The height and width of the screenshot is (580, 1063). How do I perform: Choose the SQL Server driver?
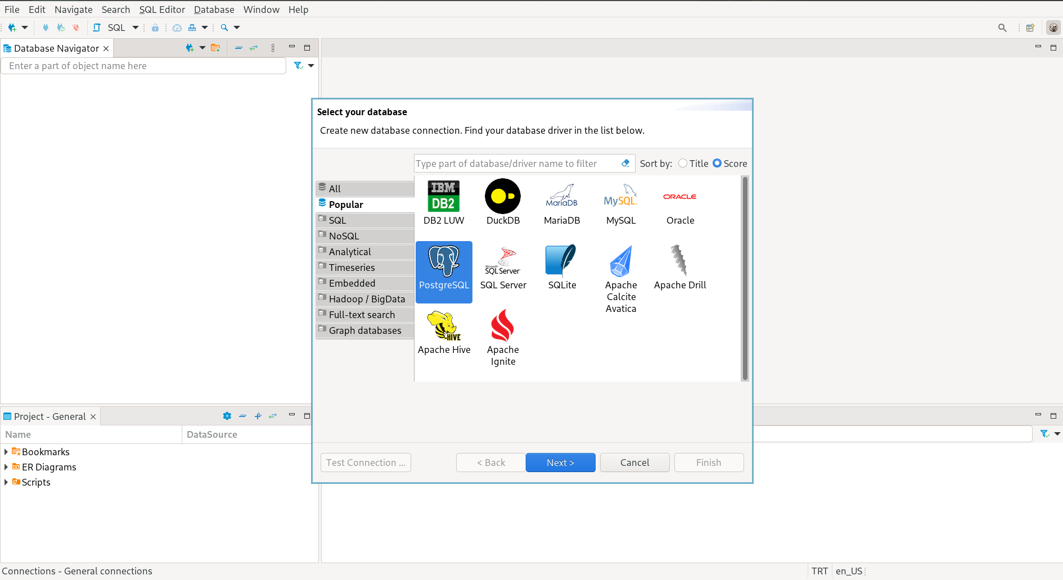coord(503,268)
